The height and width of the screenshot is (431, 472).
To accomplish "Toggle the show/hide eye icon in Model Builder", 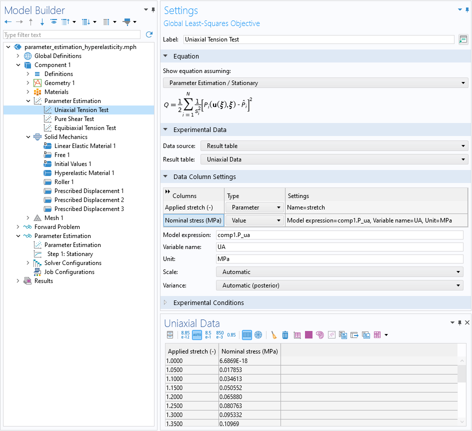I will (x=53, y=21).
